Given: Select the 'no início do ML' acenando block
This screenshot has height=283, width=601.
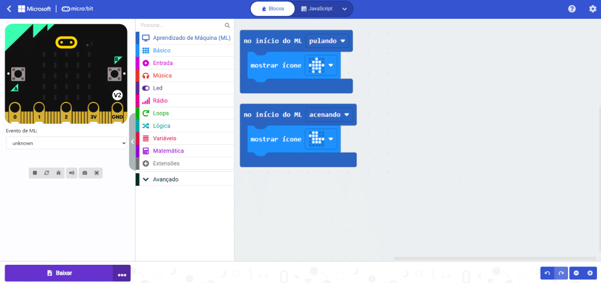Looking at the screenshot, I should click(274, 114).
